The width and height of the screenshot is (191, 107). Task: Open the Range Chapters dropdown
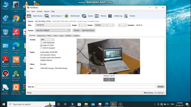(x=99, y=25)
